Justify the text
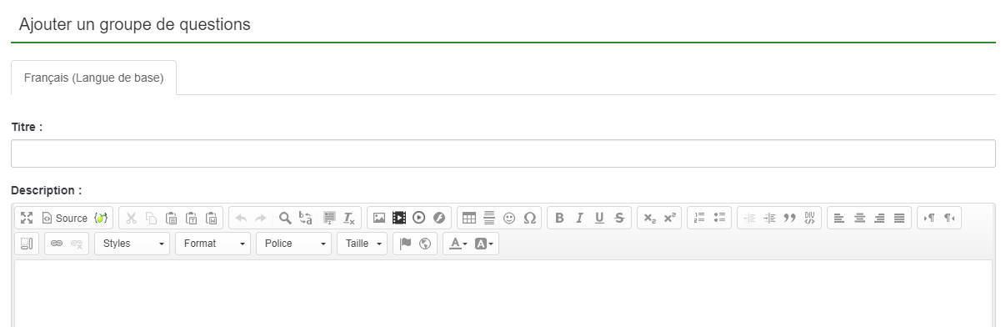Image resolution: width=1001 pixels, height=327 pixels. coord(899,219)
